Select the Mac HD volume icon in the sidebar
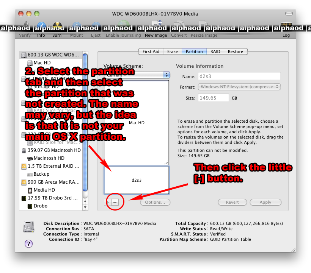The width and height of the screenshot is (311, 273). 30,63
